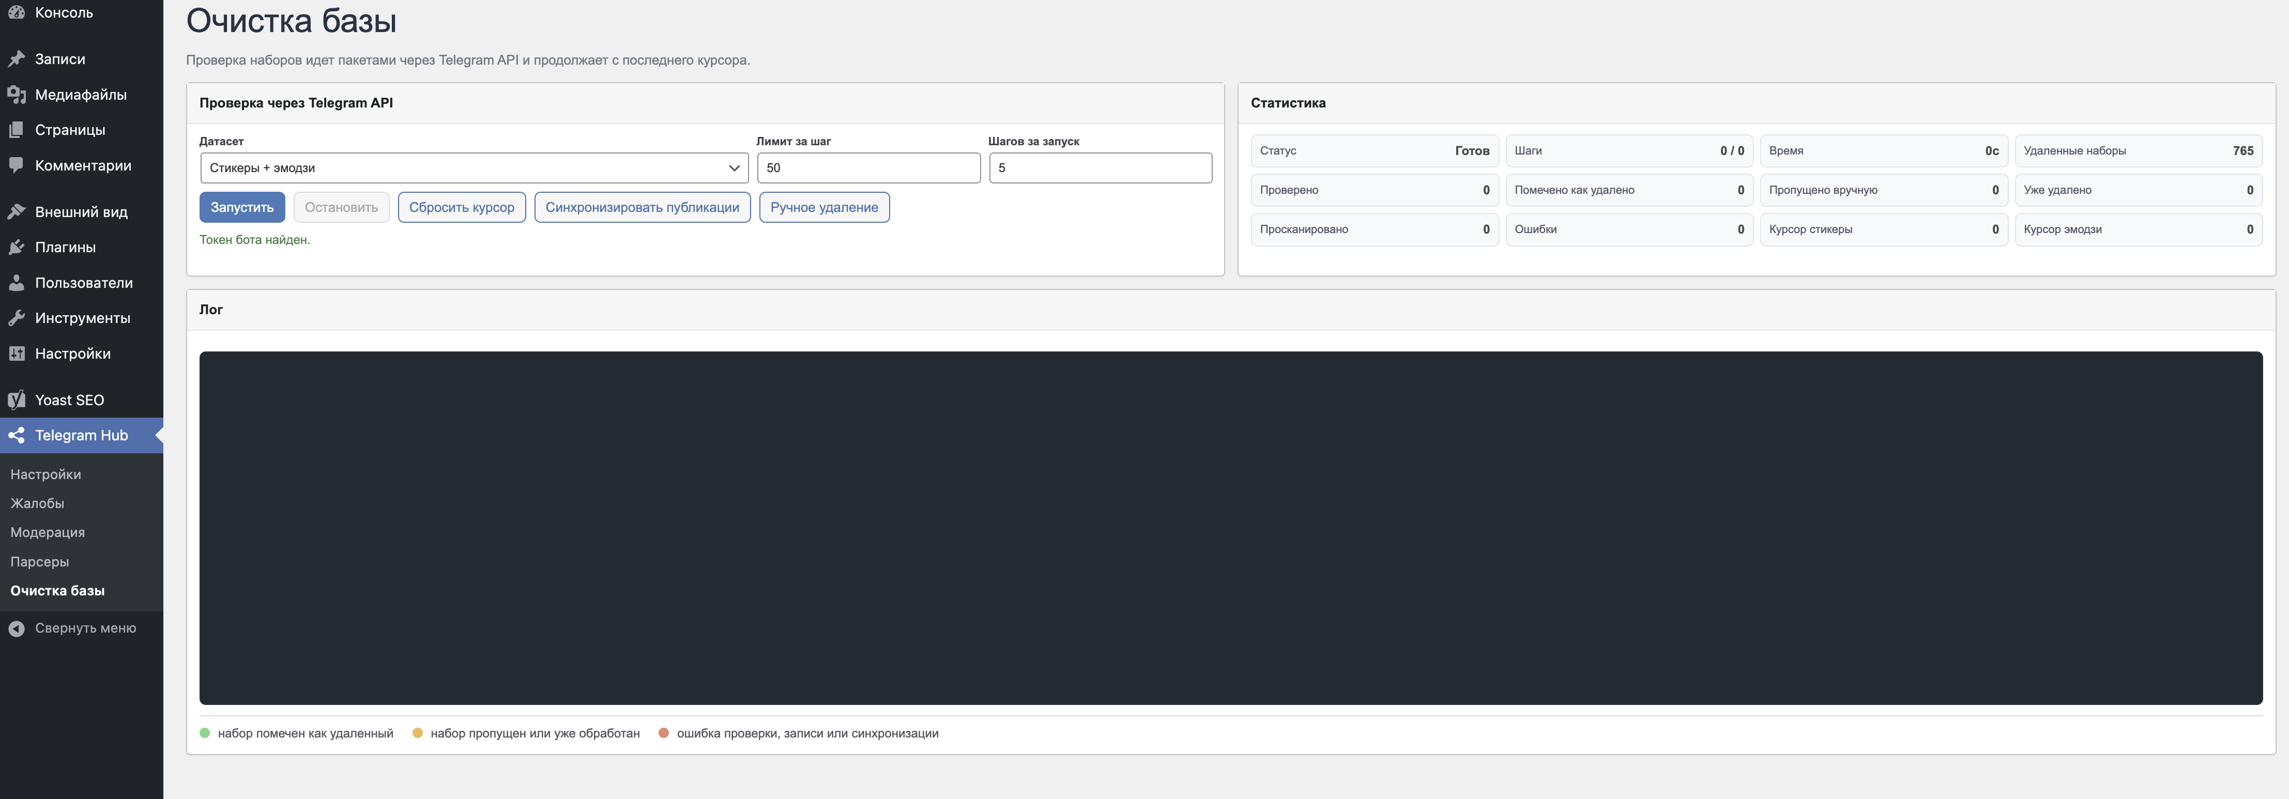Viewport: 2289px width, 799px height.
Task: Click the Плагины plug icon
Action: 16,247
